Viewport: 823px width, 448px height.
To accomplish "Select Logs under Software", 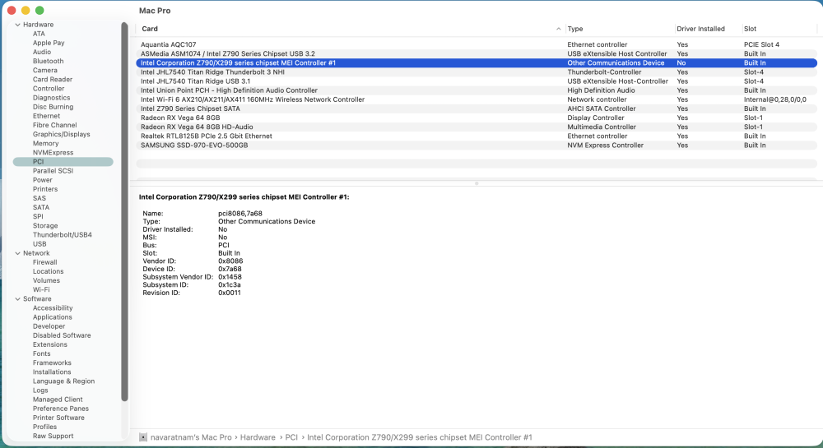I will coord(40,390).
